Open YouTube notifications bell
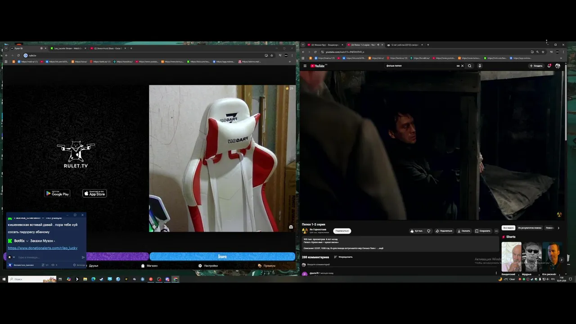 click(x=549, y=66)
